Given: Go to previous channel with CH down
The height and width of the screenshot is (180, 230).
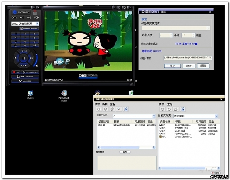Looking at the screenshot, I should [x=24, y=66].
